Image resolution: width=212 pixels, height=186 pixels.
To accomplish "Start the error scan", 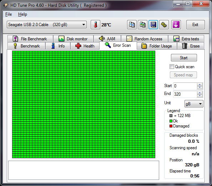I will coord(184,58).
